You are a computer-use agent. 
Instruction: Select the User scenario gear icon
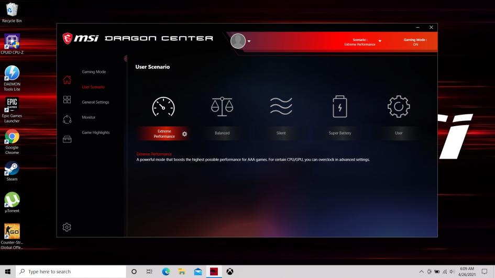(399, 107)
